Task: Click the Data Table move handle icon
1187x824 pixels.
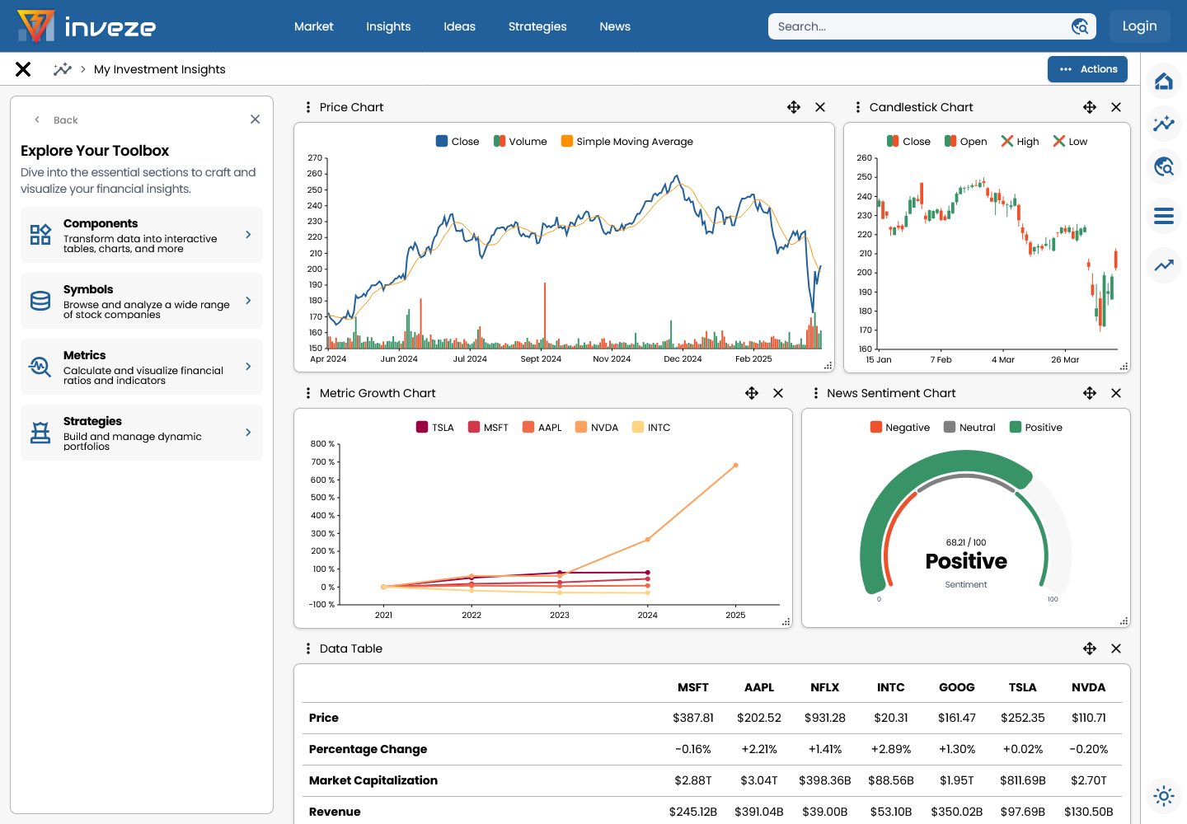Action: pyautogui.click(x=1090, y=648)
